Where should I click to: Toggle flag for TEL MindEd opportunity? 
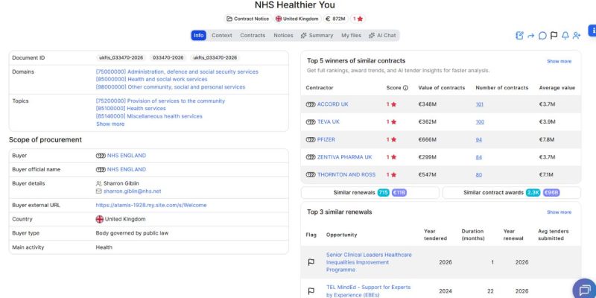(x=311, y=291)
